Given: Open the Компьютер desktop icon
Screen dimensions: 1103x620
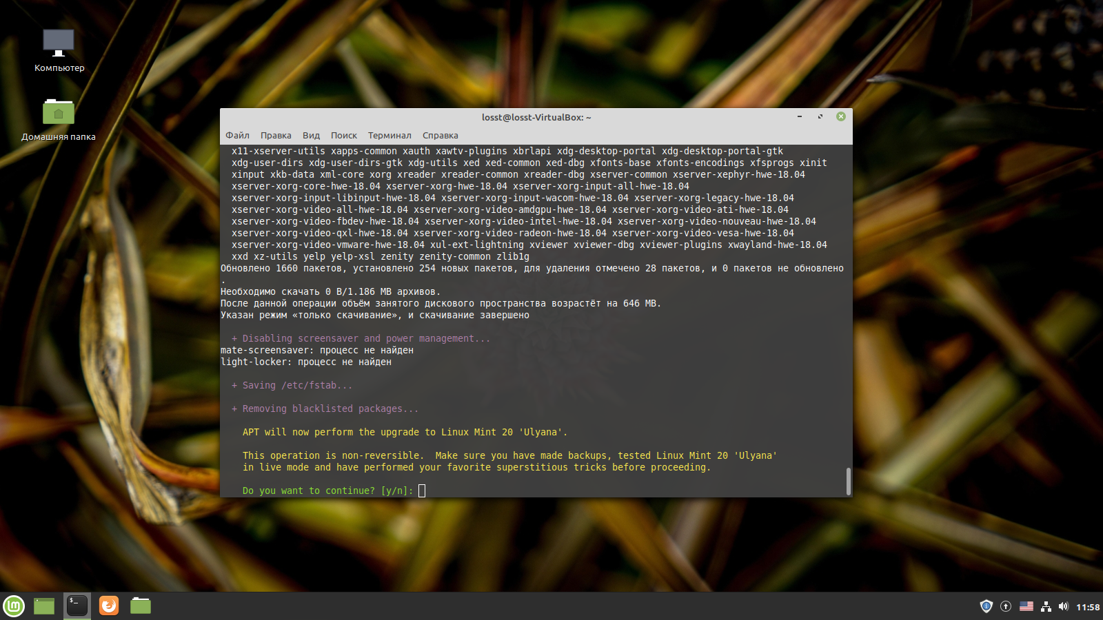Looking at the screenshot, I should [59, 50].
